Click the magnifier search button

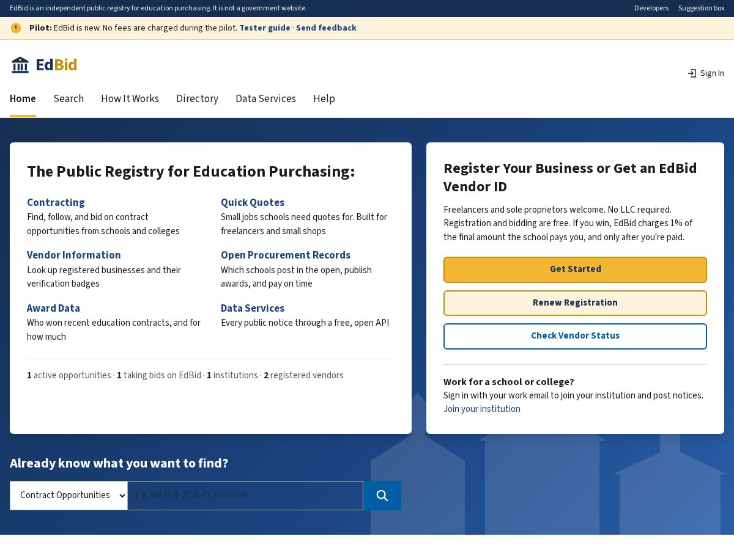382,496
